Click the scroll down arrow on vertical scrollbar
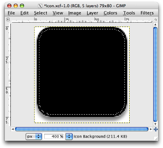 tap(155, 124)
